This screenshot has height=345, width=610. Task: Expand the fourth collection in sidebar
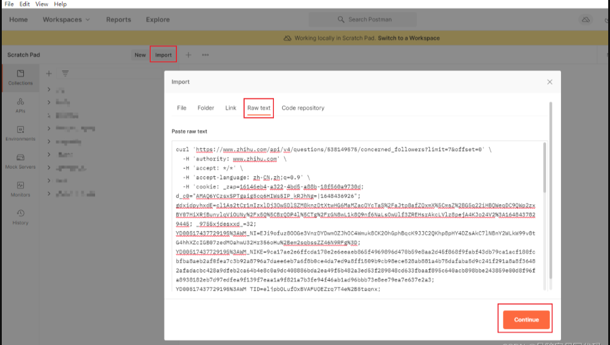click(48, 128)
